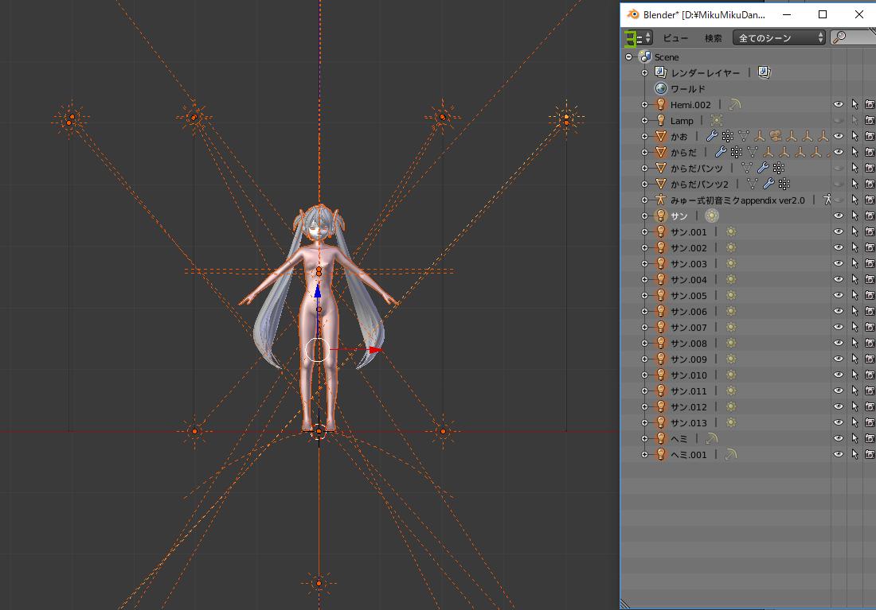
Task: Select the サン.011 row
Action: pos(748,390)
